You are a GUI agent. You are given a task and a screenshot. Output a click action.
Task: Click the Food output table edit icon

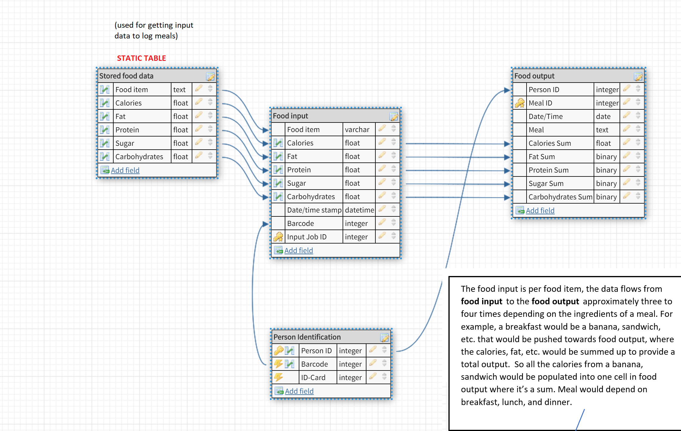click(x=638, y=77)
